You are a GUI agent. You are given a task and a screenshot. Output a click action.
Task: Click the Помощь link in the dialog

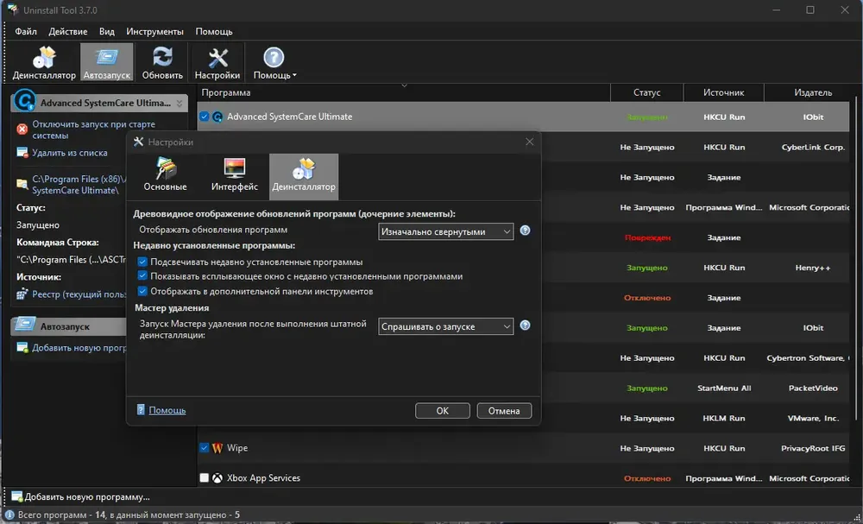click(167, 410)
